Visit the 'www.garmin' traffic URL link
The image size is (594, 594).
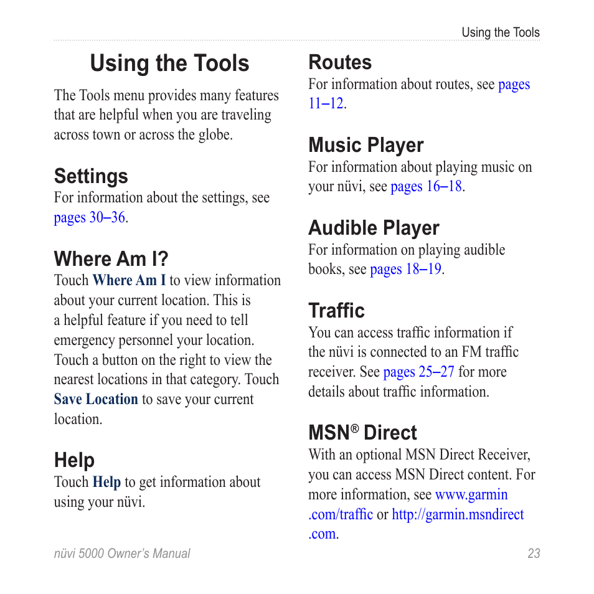tap(471, 495)
